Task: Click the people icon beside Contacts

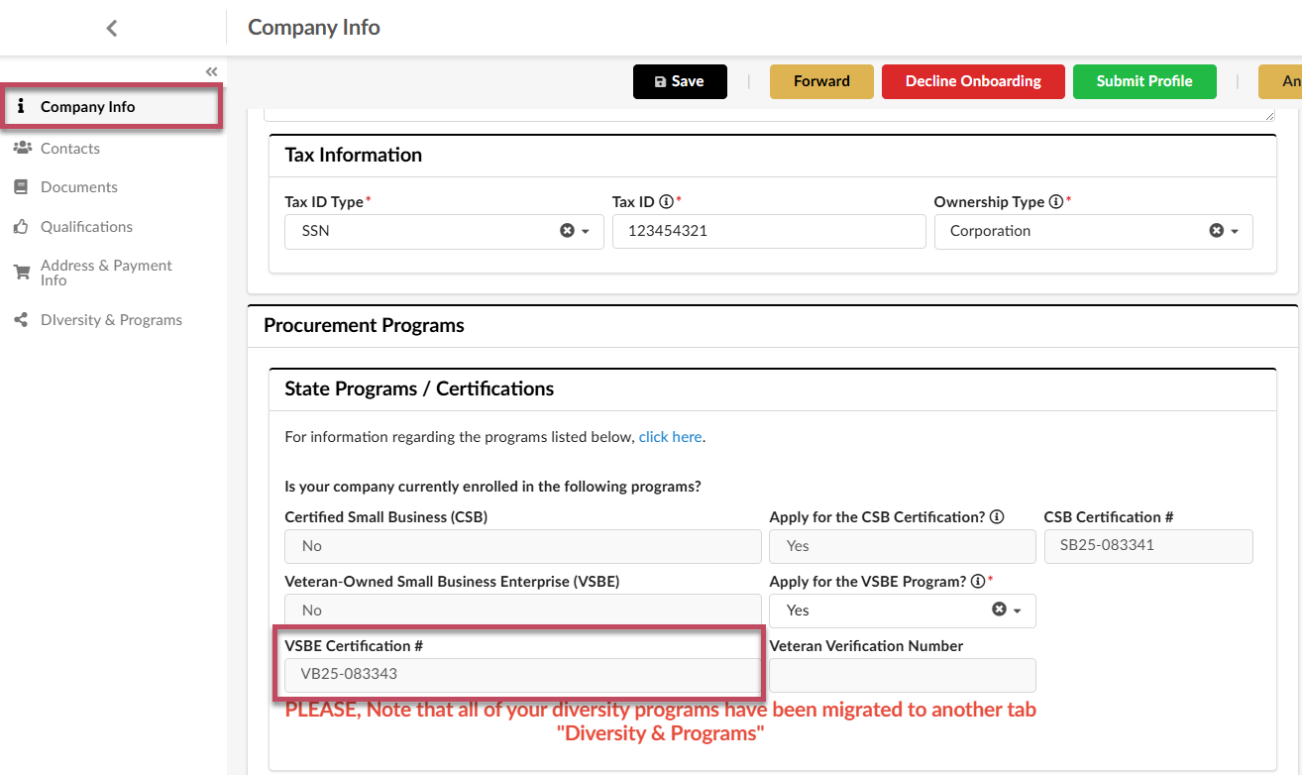Action: [22, 148]
